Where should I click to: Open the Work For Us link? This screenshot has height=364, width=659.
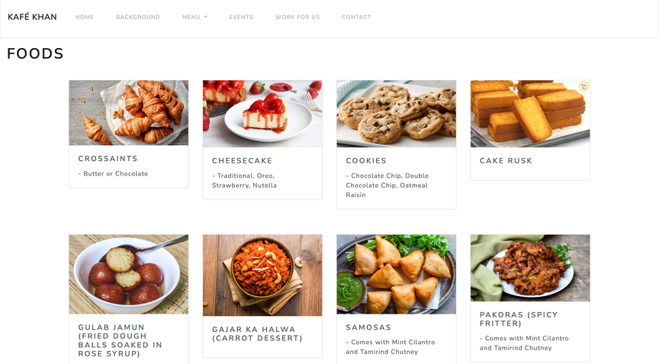(297, 18)
